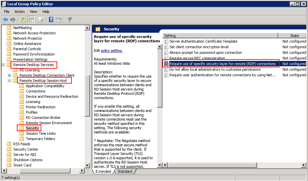
Task: Select Device and Resource Redirection folder
Action: pyautogui.click(x=52, y=96)
